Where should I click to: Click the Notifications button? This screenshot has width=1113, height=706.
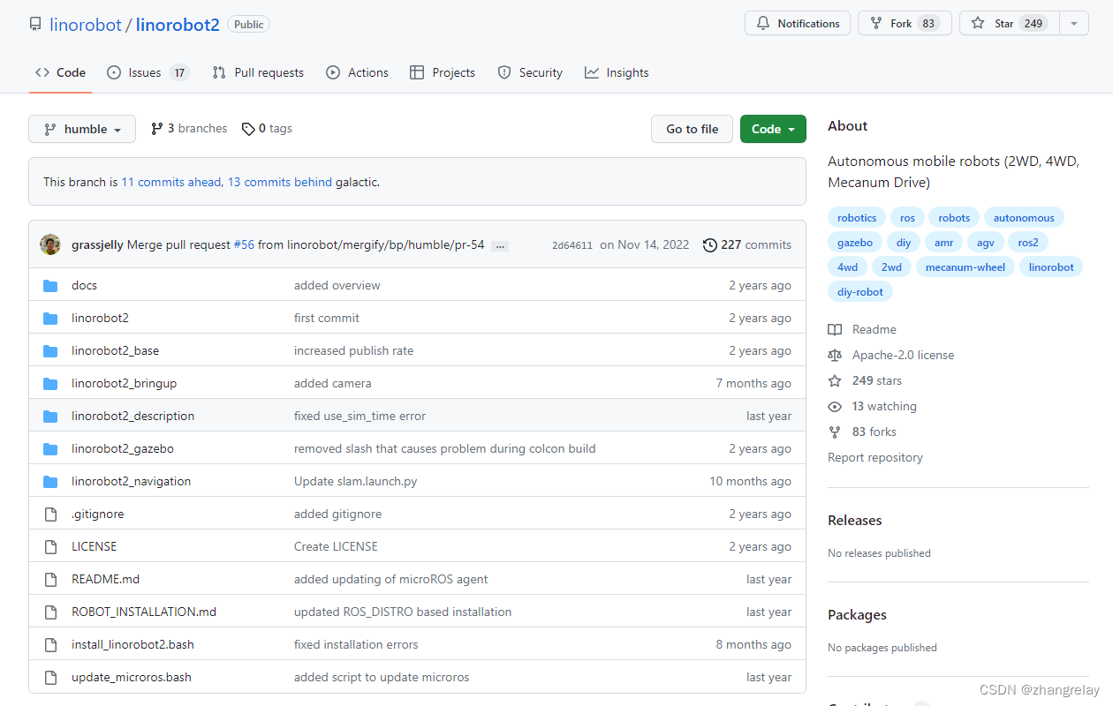798,24
